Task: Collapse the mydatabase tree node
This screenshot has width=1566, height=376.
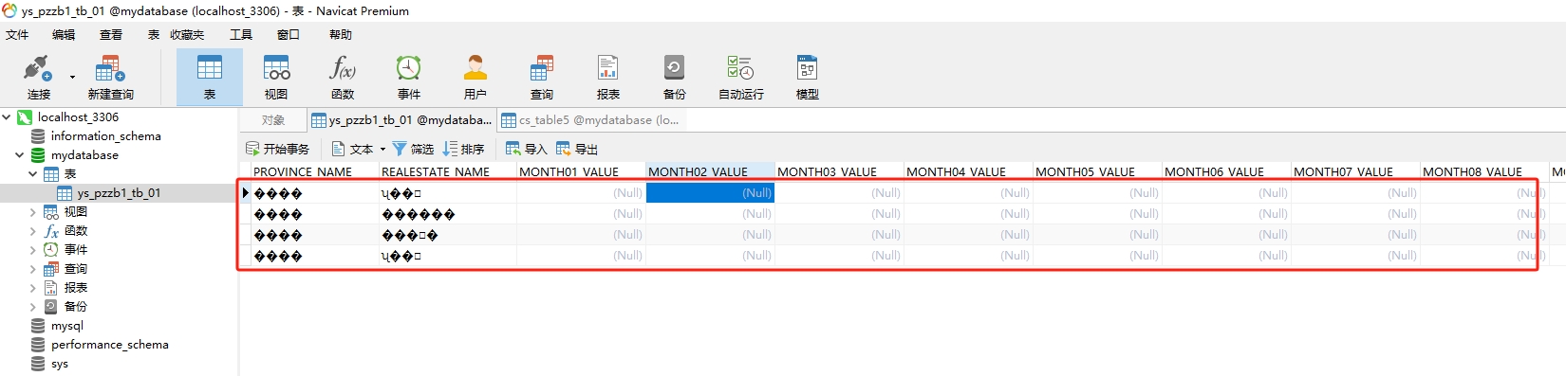Action: [20, 155]
